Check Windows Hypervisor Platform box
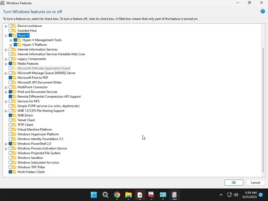Viewport: 268px width, 201px height. click(10, 134)
